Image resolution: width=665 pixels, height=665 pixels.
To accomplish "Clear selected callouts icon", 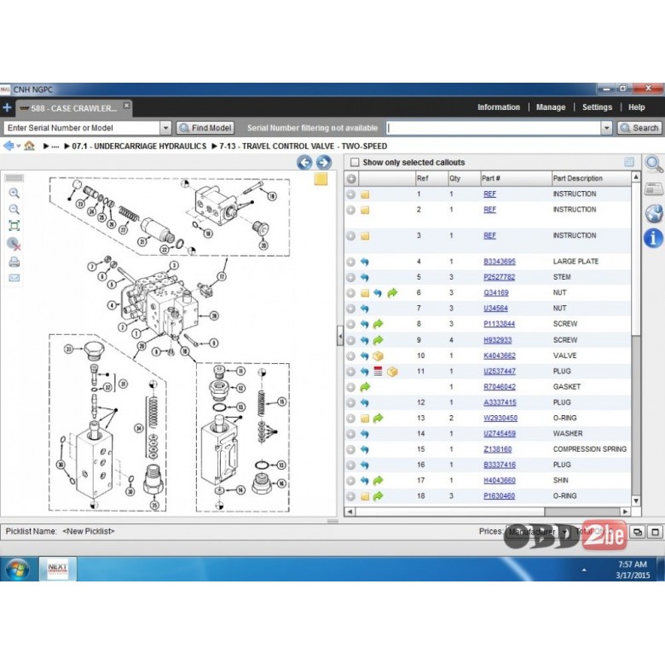I will pyautogui.click(x=14, y=244).
